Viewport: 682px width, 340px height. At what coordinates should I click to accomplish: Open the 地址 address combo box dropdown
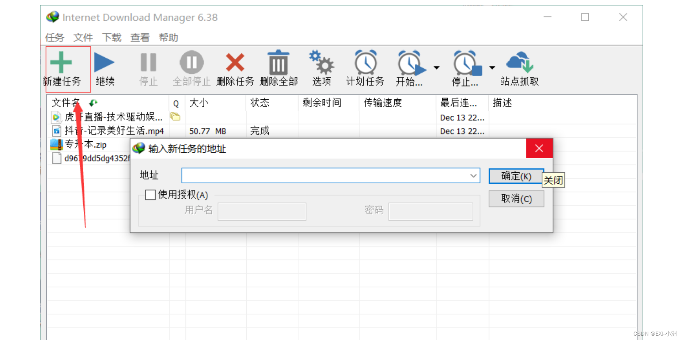(x=473, y=176)
